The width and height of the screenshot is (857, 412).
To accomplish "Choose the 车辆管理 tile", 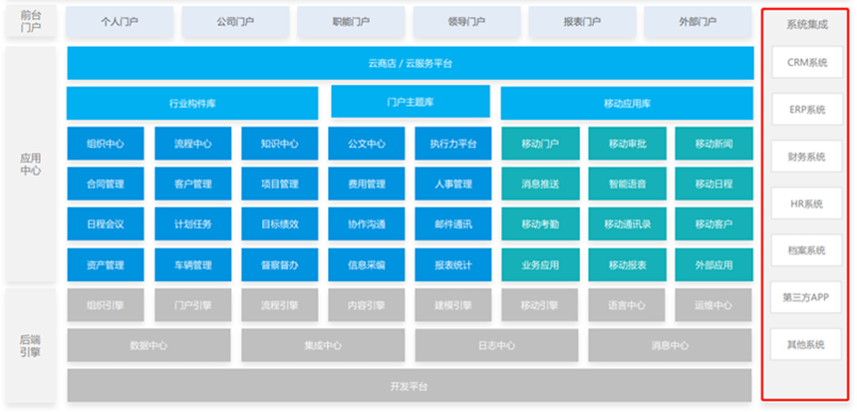I will 192,265.
